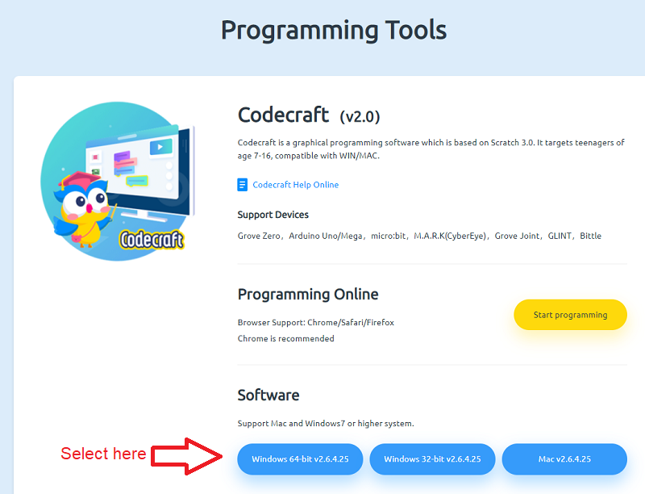Viewport: 645px width, 494px height.
Task: Click 'M.A.R.K(CyberEye)' device text
Action: 450,236
